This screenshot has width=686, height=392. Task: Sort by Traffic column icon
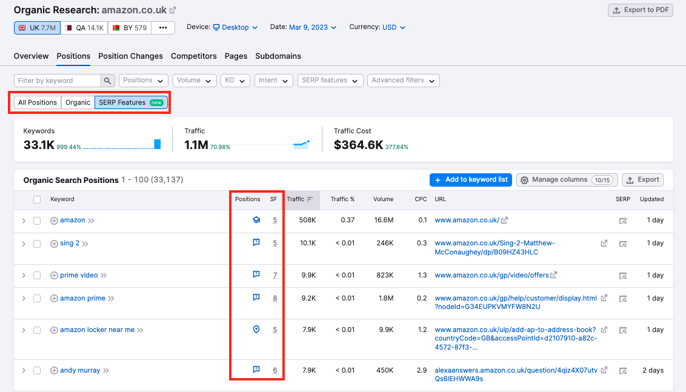pyautogui.click(x=310, y=199)
